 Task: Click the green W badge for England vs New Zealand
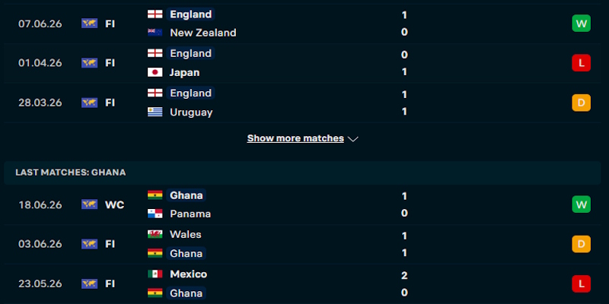pos(581,24)
